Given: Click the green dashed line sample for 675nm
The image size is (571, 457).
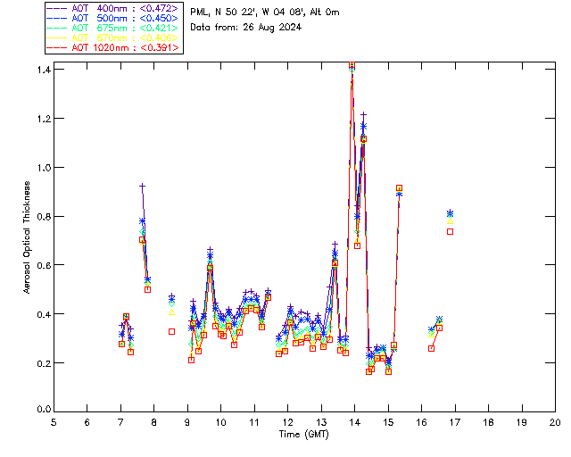Looking at the screenshot, I should coord(57,28).
